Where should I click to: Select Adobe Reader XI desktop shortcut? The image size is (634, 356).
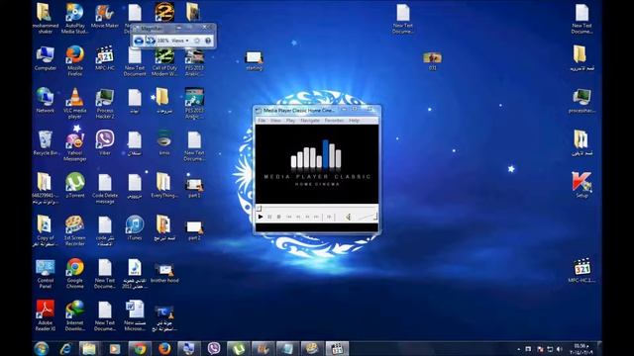coord(46,316)
